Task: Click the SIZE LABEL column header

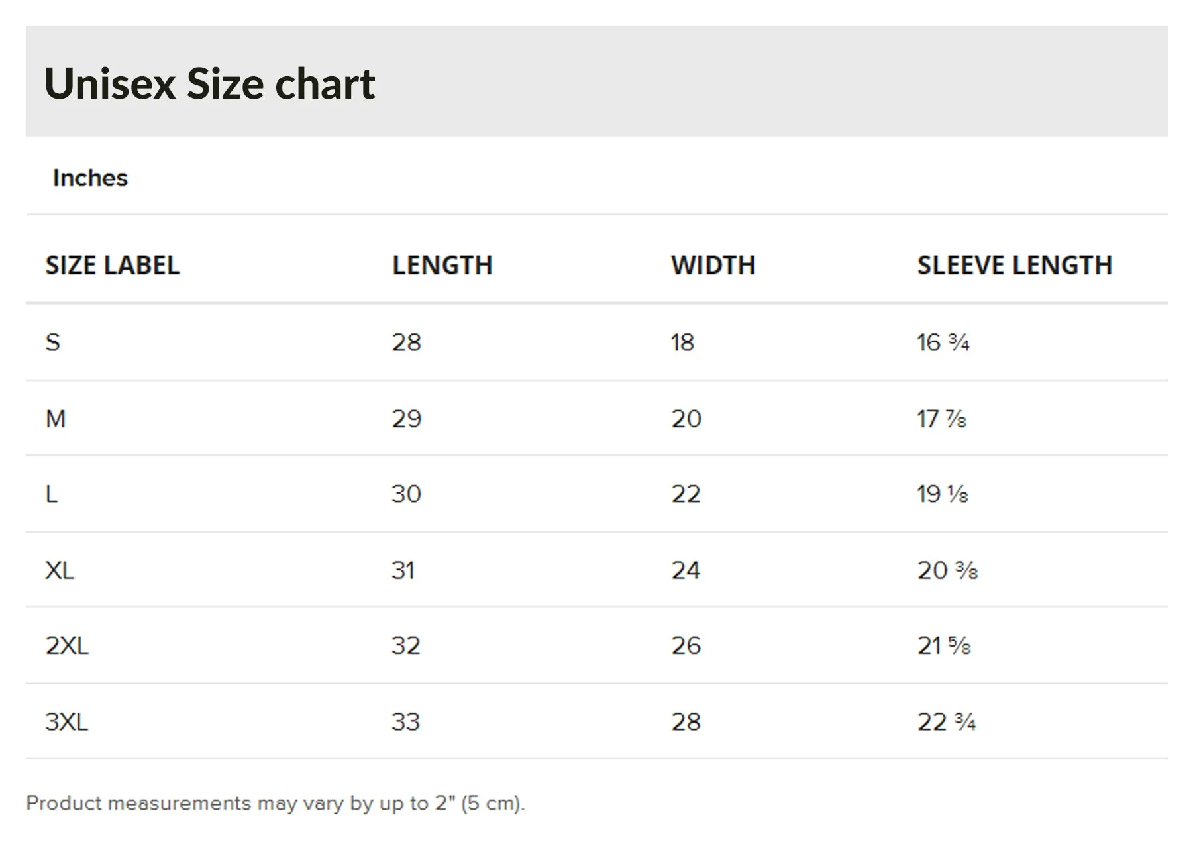Action: 113,266
